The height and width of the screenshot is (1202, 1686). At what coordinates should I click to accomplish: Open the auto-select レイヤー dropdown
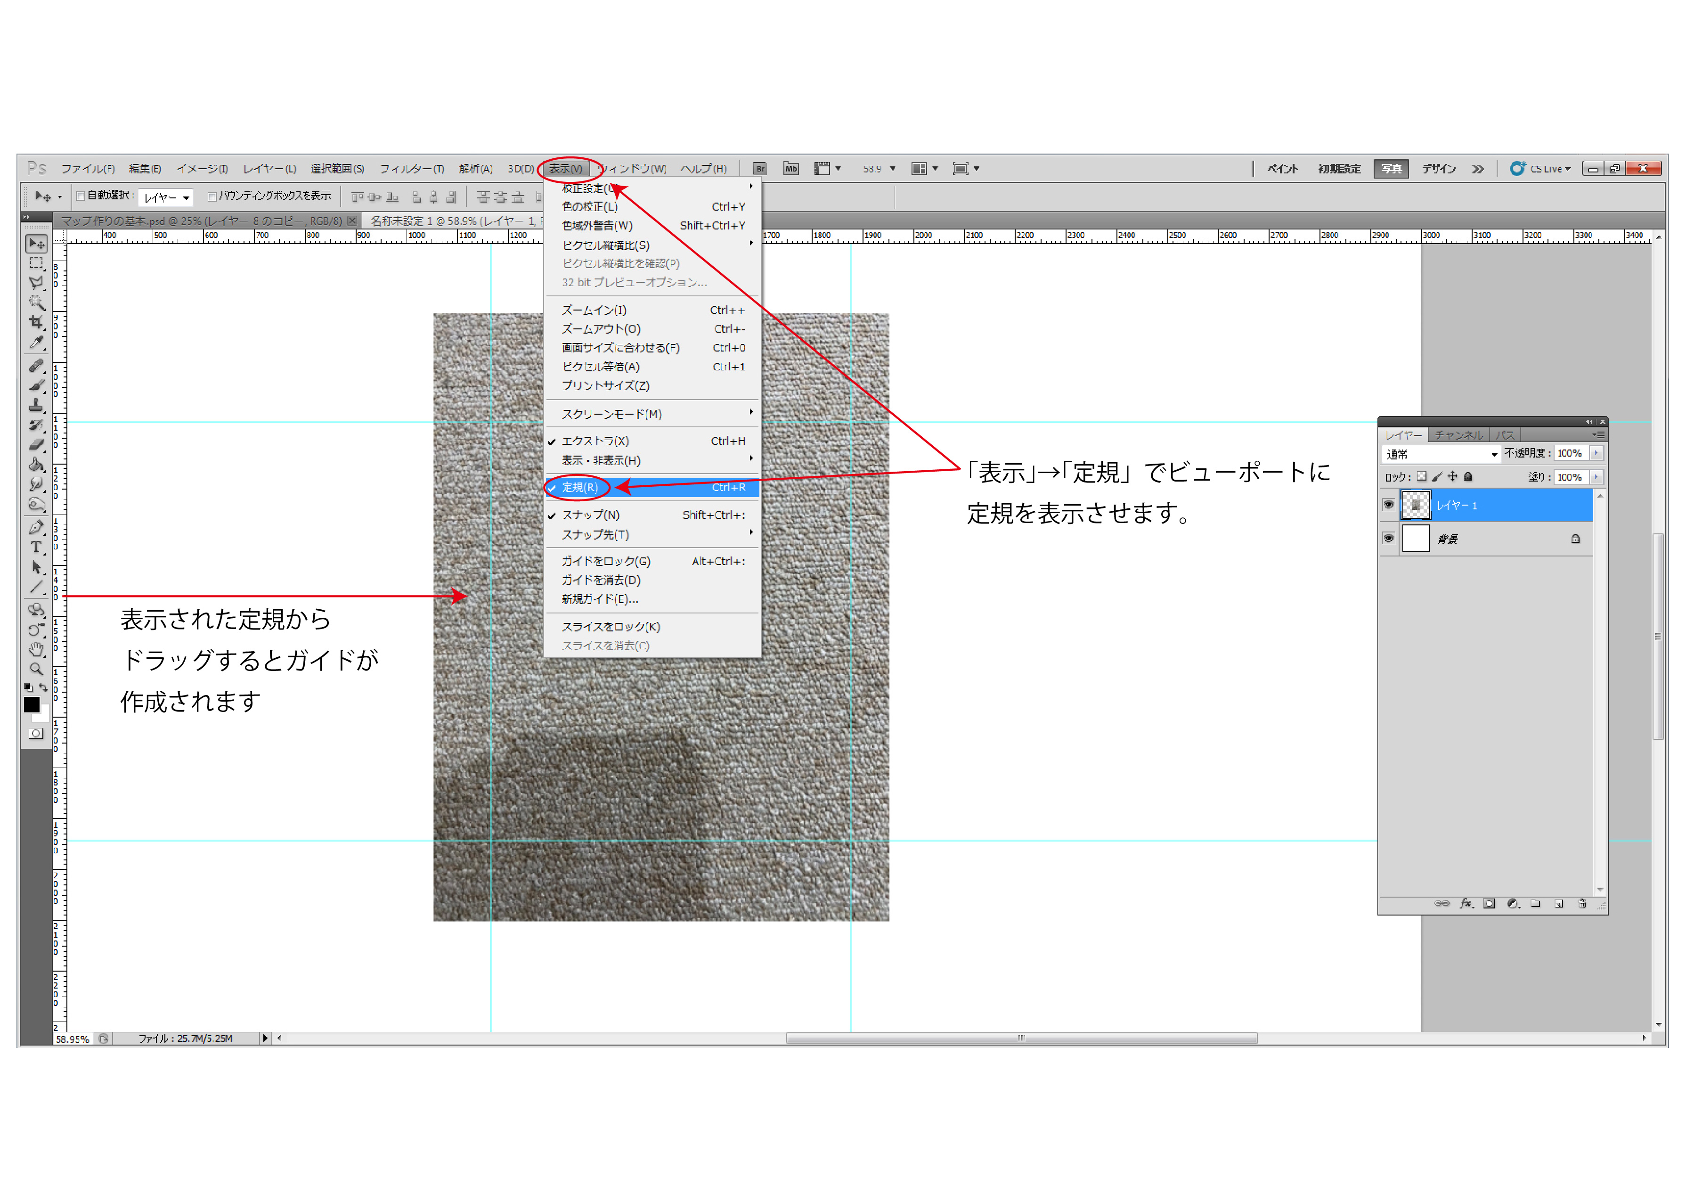pyautogui.click(x=167, y=197)
